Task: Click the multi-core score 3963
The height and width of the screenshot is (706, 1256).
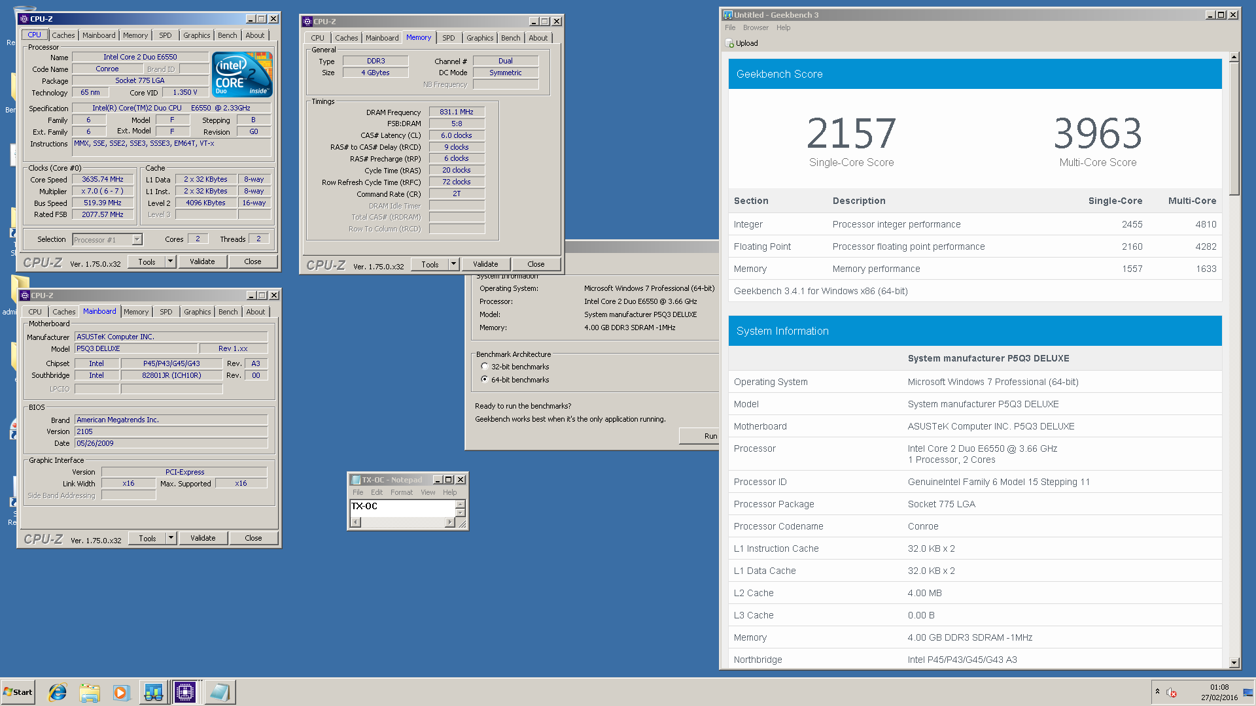Action: click(x=1098, y=133)
